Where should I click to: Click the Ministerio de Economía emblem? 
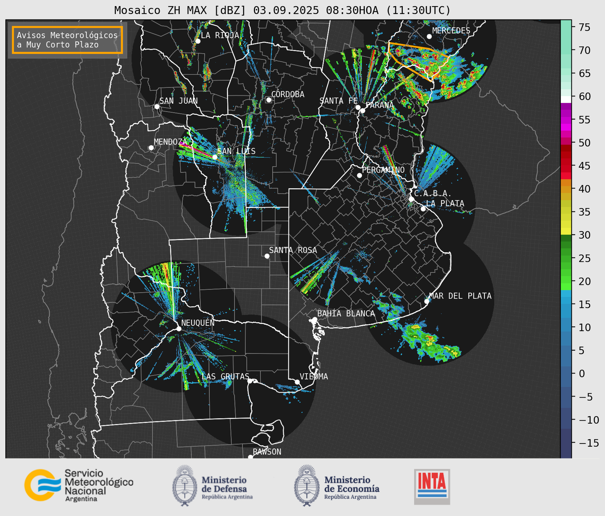(307, 485)
